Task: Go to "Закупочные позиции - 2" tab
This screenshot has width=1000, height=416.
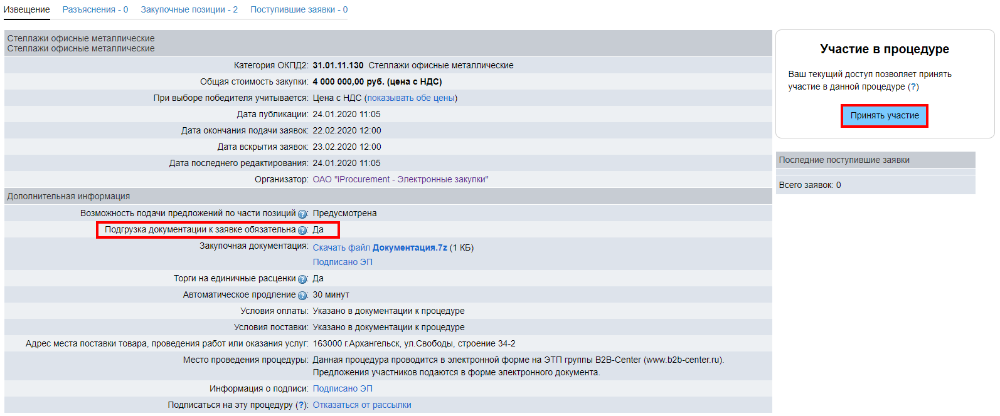Action: pos(189,10)
